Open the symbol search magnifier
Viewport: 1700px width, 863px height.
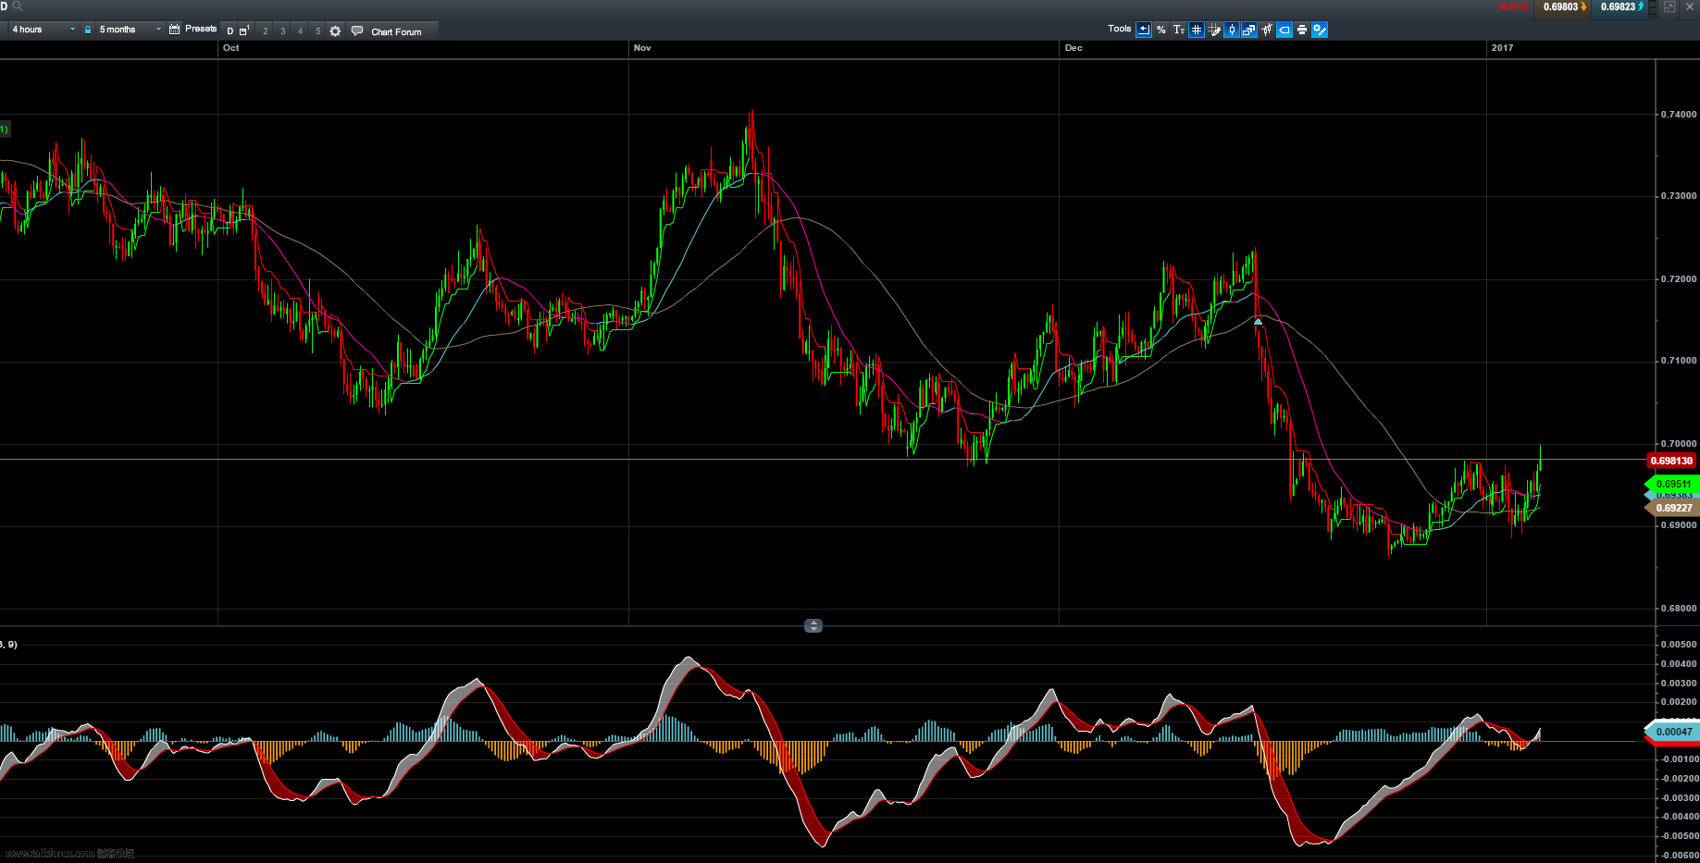click(17, 6)
